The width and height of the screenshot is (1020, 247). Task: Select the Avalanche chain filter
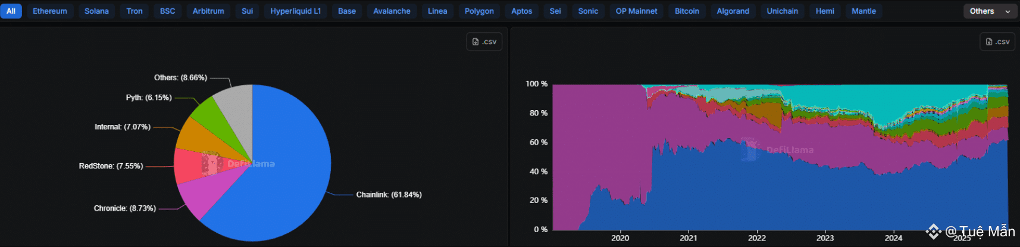click(392, 11)
